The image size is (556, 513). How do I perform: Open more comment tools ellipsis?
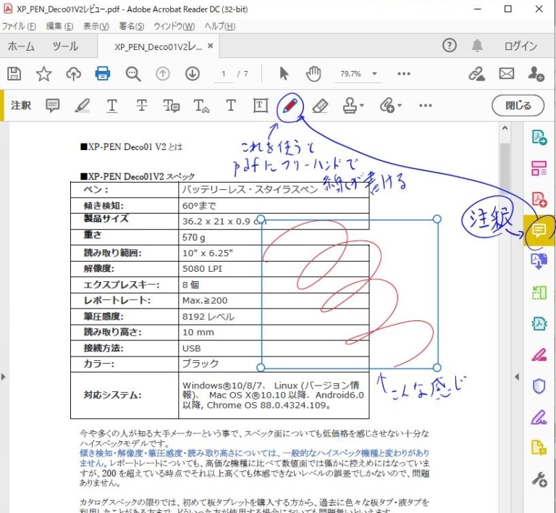(x=426, y=105)
